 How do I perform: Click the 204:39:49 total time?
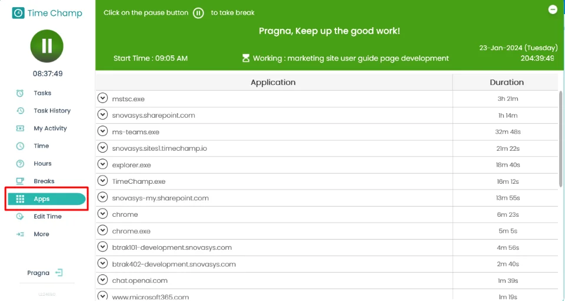tap(537, 58)
